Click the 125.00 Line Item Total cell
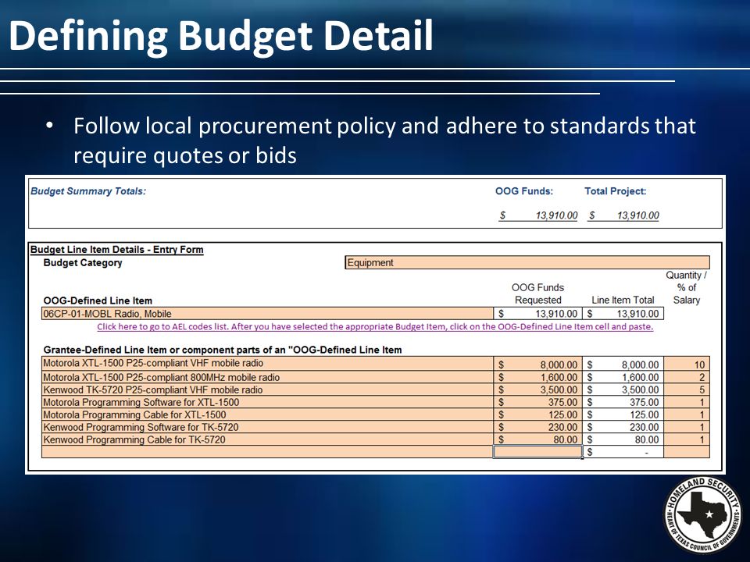 click(x=623, y=414)
